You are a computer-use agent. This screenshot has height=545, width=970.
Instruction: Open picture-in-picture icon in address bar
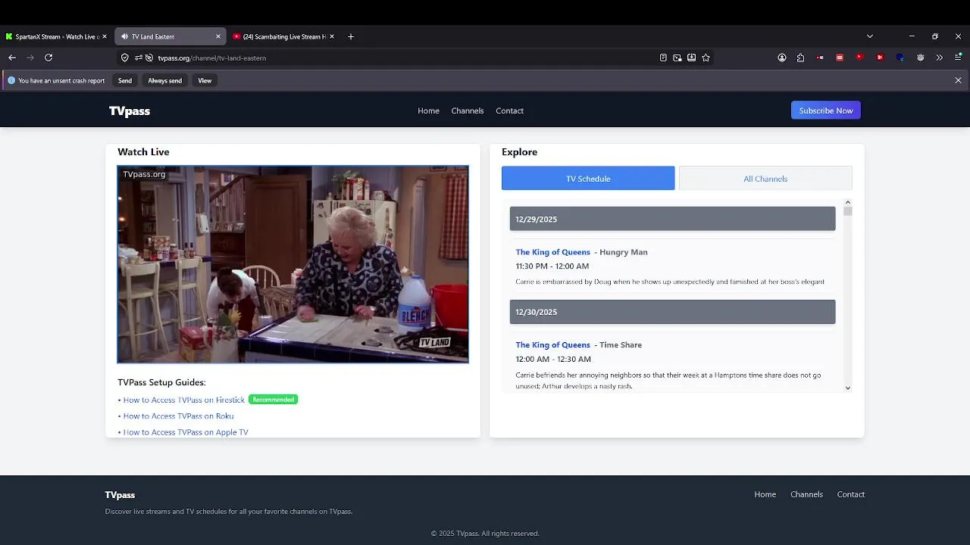pos(677,58)
